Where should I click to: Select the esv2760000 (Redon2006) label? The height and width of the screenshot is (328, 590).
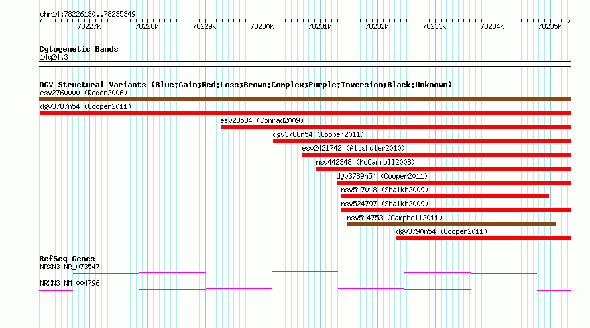[84, 93]
